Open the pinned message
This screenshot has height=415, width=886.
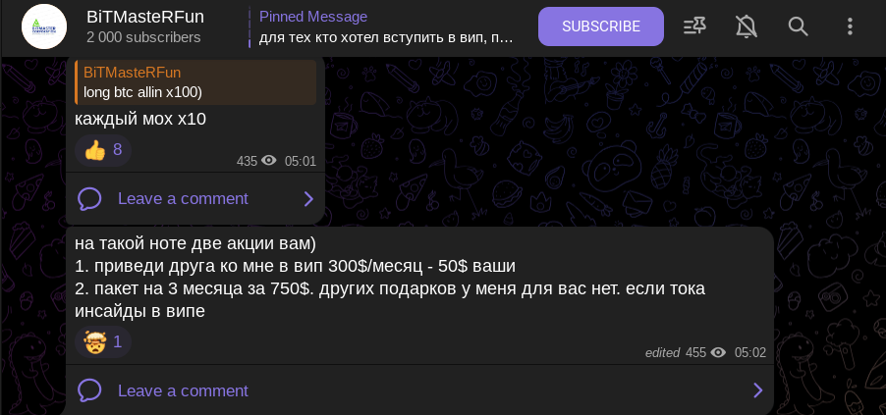386,27
